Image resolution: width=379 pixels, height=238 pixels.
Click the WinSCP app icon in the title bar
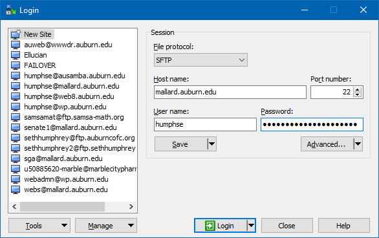(x=10, y=10)
